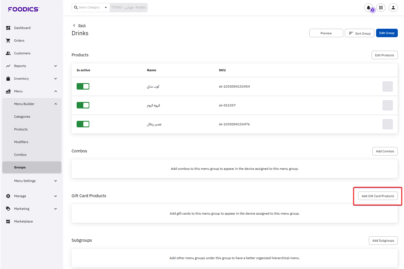Click the Dashboard icon in sidebar

[x=8, y=28]
